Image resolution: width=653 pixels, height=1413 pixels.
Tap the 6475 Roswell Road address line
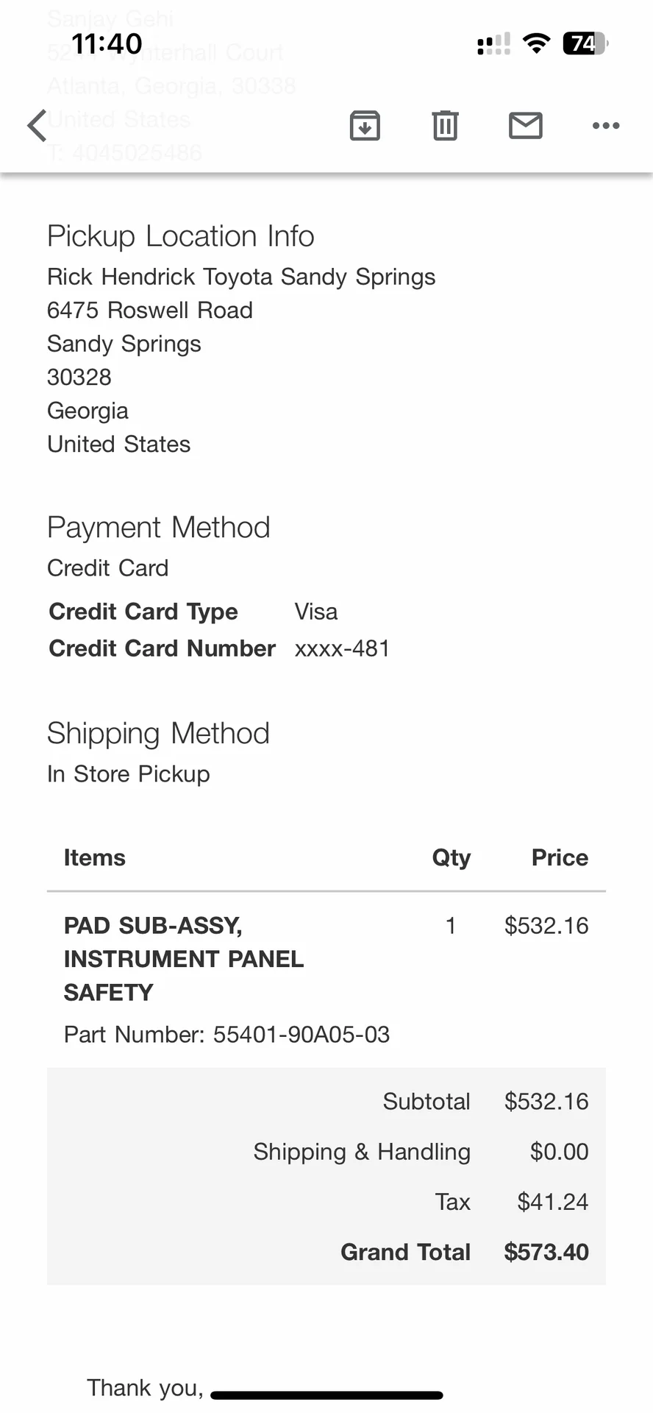pyautogui.click(x=150, y=310)
